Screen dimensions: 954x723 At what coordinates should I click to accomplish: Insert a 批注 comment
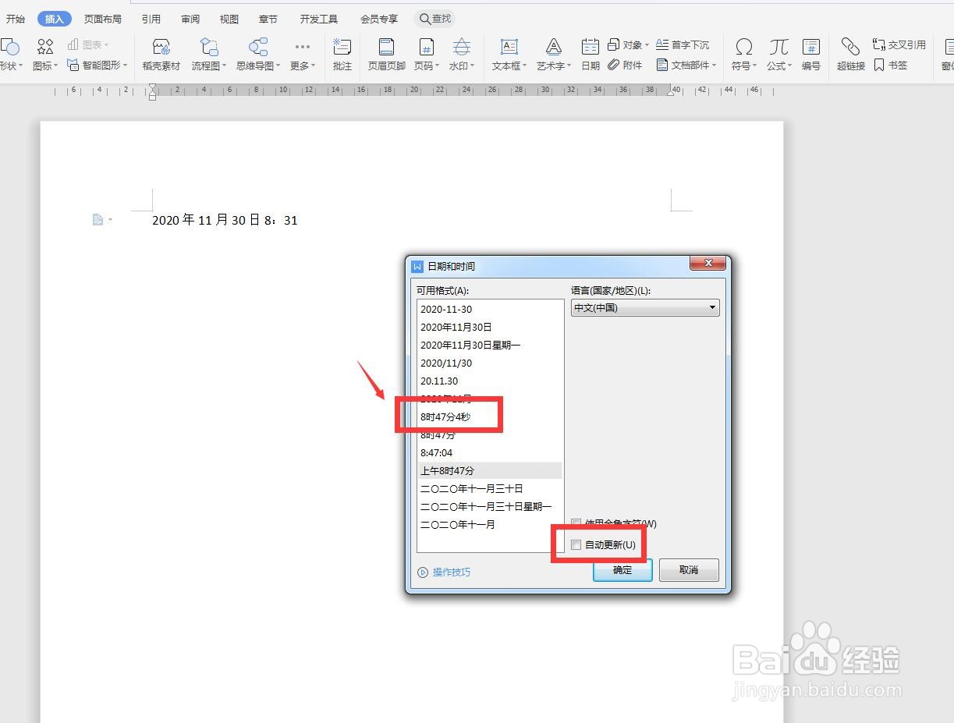point(342,55)
